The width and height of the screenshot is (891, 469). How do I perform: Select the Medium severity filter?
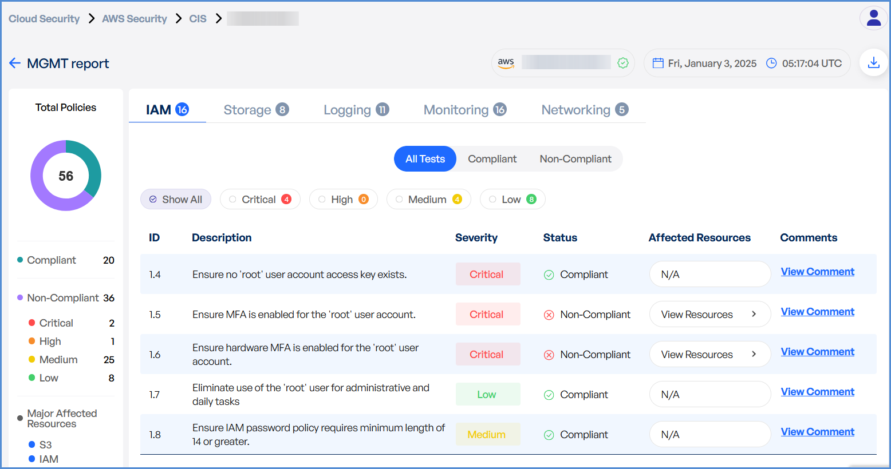pos(428,200)
